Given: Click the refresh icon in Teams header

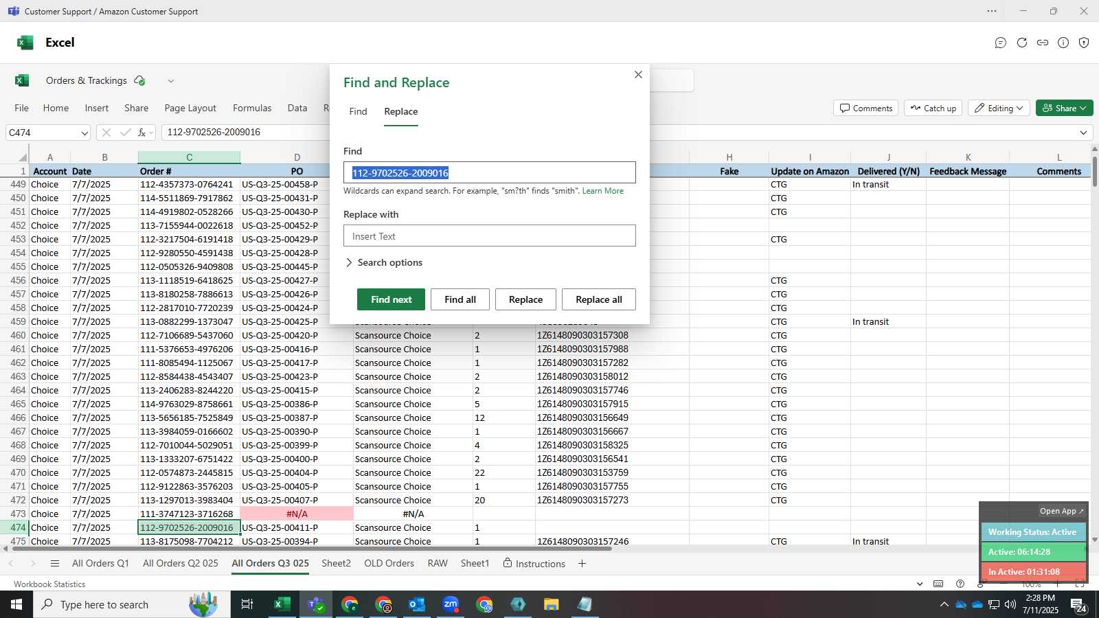Looking at the screenshot, I should (x=1022, y=43).
